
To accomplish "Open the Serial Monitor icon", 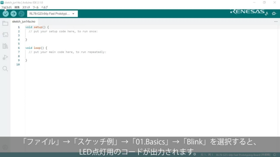I will (x=274, y=14).
